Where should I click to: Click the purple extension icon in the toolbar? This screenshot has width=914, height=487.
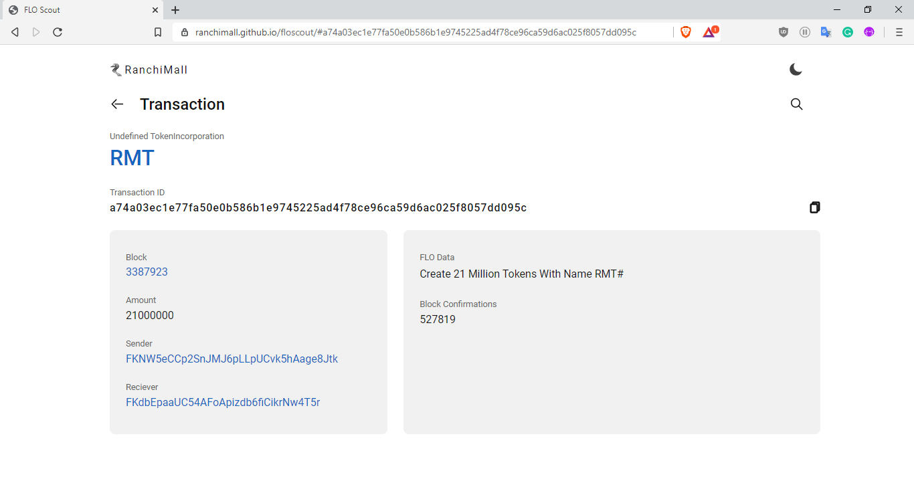[869, 32]
